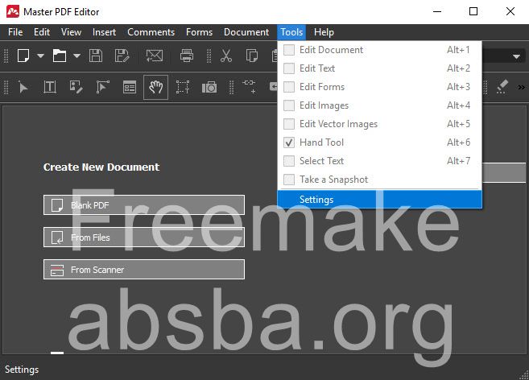Image resolution: width=529 pixels, height=380 pixels.
Task: Click the Alt+6 shortcut label
Action: [458, 142]
